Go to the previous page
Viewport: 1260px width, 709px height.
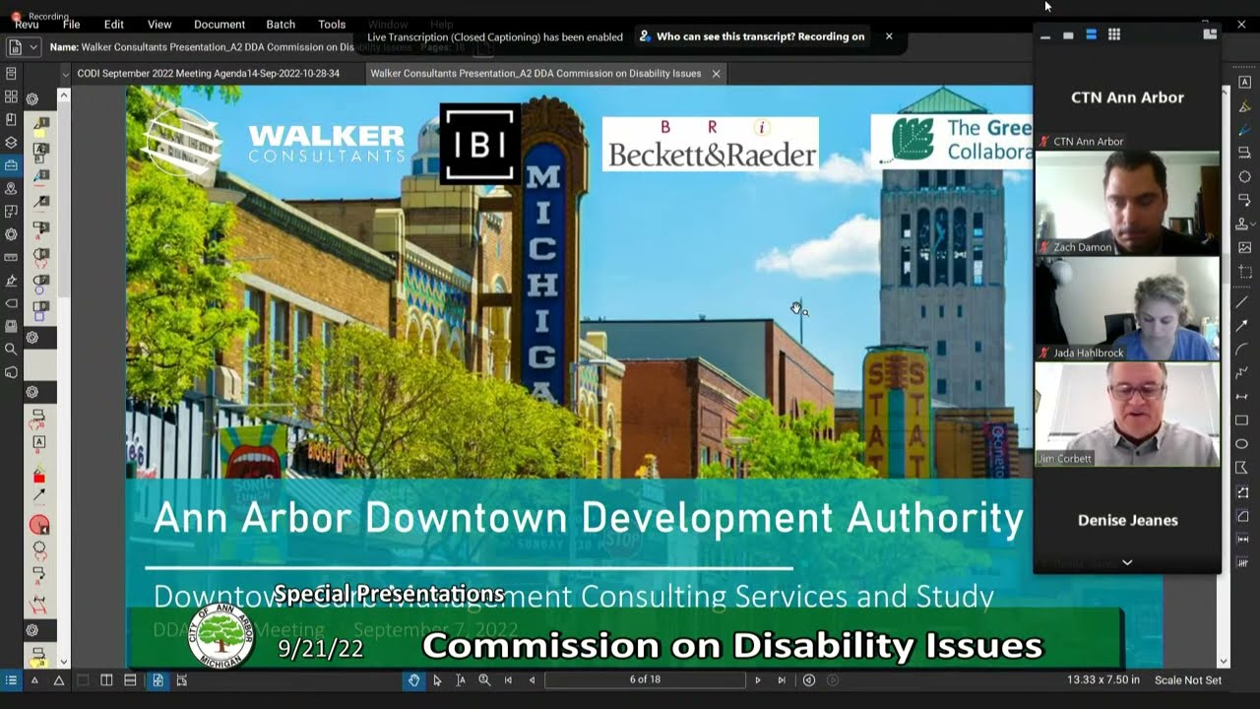(533, 679)
